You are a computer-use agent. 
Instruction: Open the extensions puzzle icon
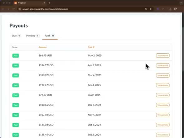[x=163, y=9]
